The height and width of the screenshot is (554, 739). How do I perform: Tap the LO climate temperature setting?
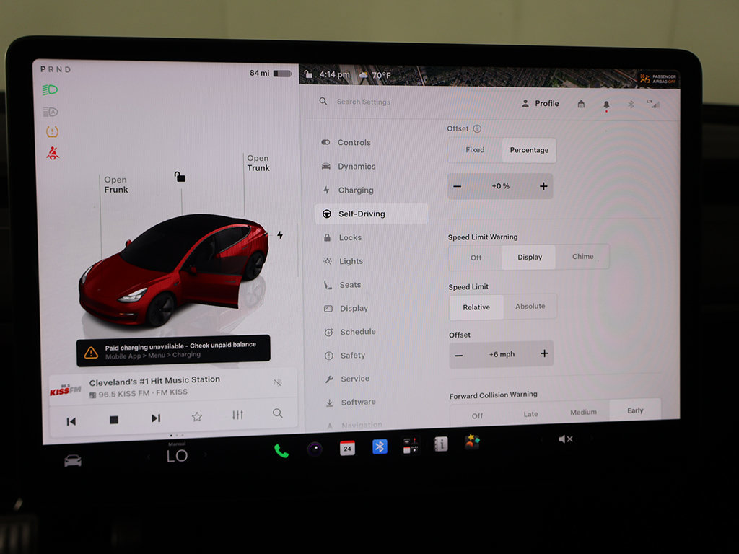tap(178, 456)
